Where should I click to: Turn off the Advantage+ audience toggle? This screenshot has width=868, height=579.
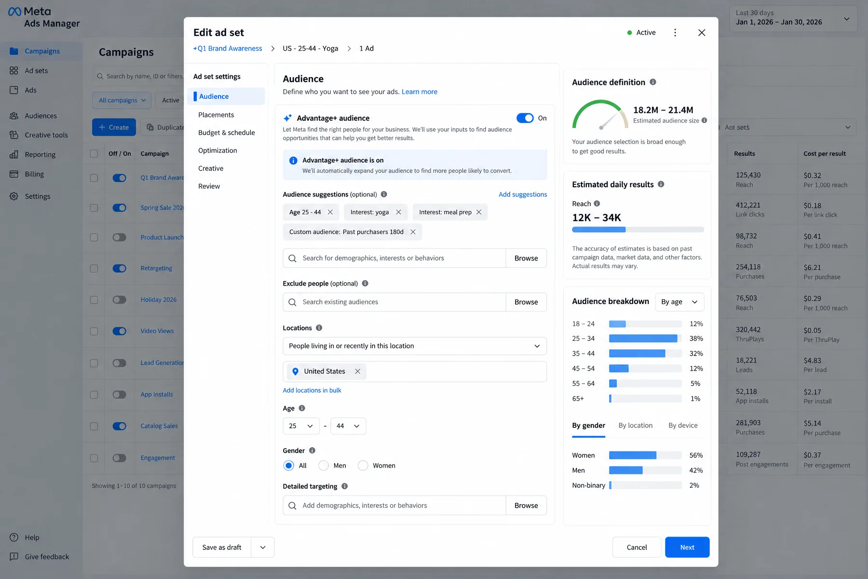click(x=525, y=118)
